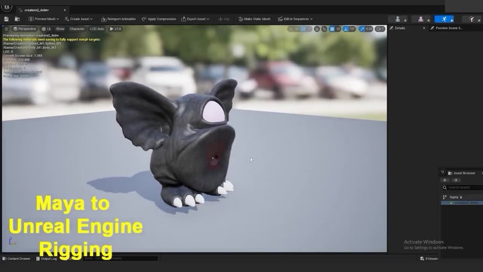Click the console command input field
This screenshot has height=272, width=483.
click(x=120, y=258)
